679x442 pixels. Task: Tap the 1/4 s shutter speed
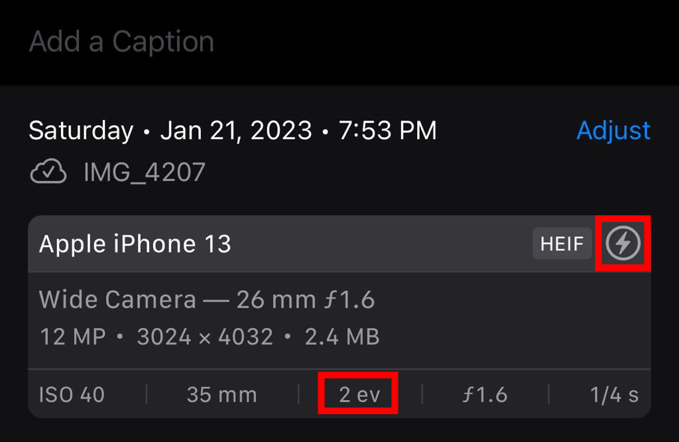tap(614, 395)
